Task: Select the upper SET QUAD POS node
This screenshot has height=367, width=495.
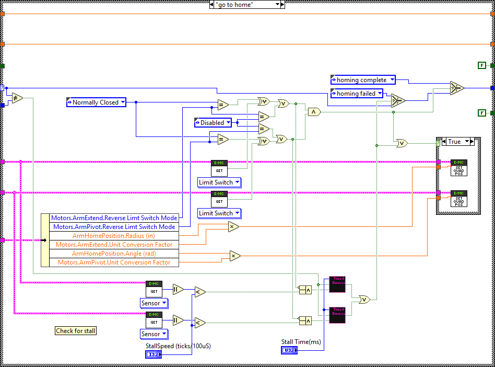Action: click(458, 167)
